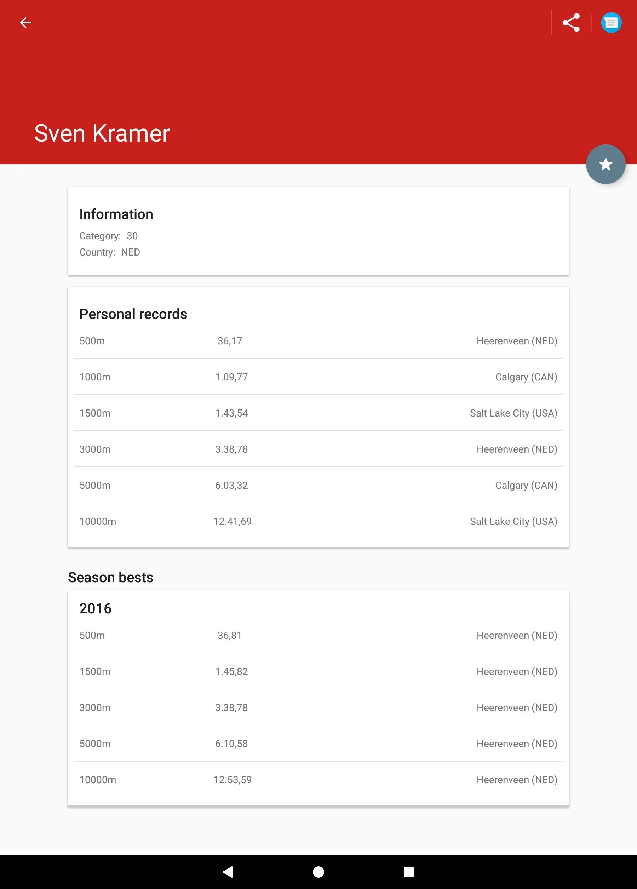The width and height of the screenshot is (637, 889).
Task: Tap season best time 12.53,59
Action: click(x=233, y=780)
